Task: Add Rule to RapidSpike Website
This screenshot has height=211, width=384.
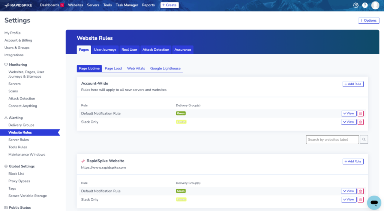Action: [x=353, y=161]
